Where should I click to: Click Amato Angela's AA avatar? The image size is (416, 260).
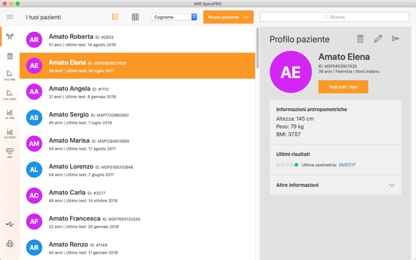point(34,92)
